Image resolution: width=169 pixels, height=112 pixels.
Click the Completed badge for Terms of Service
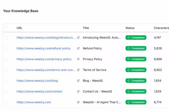136,70
